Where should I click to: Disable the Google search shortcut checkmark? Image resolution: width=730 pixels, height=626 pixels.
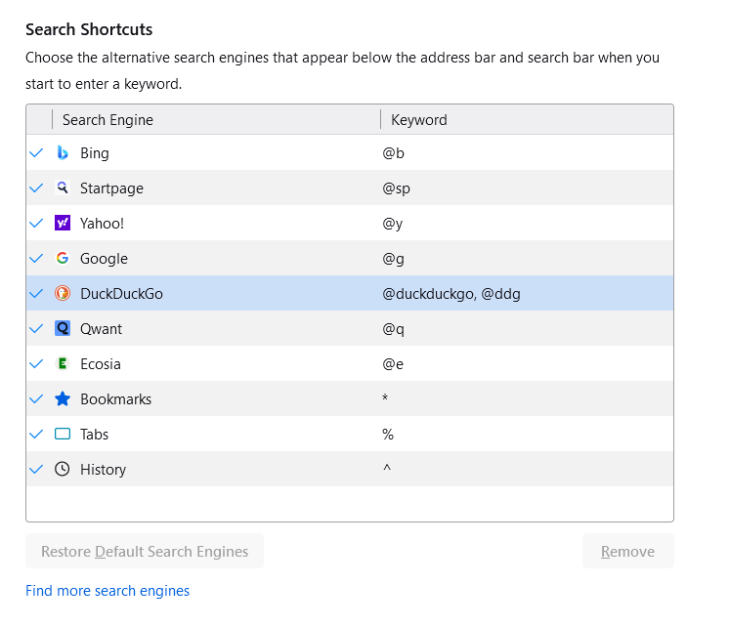tap(37, 259)
